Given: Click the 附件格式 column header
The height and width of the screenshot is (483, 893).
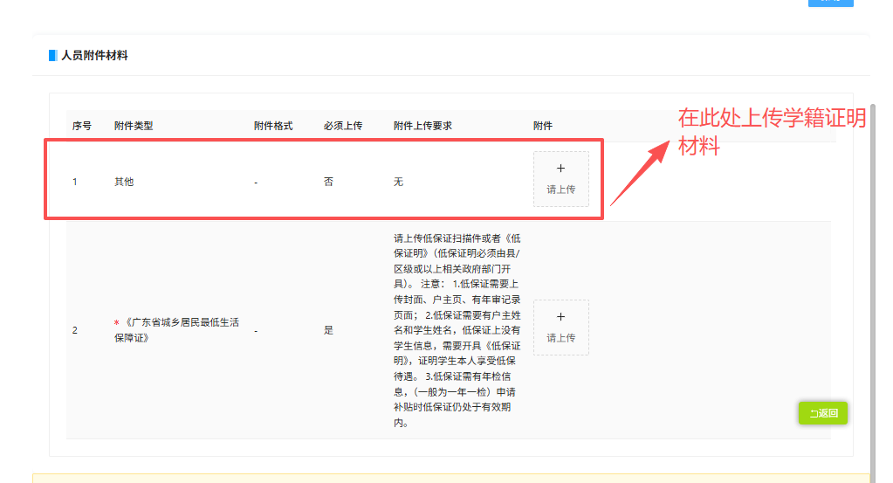Looking at the screenshot, I should click(x=273, y=126).
